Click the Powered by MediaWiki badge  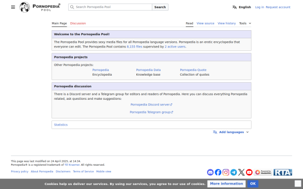point(263,172)
